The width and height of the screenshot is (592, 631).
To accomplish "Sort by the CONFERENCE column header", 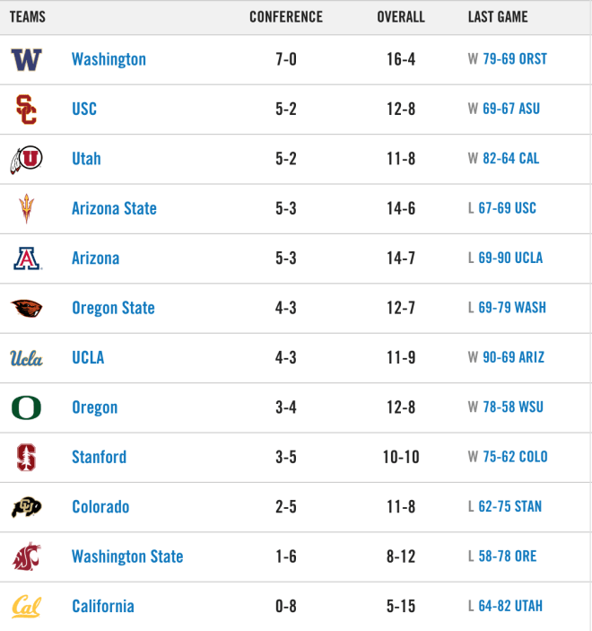I will (x=286, y=17).
